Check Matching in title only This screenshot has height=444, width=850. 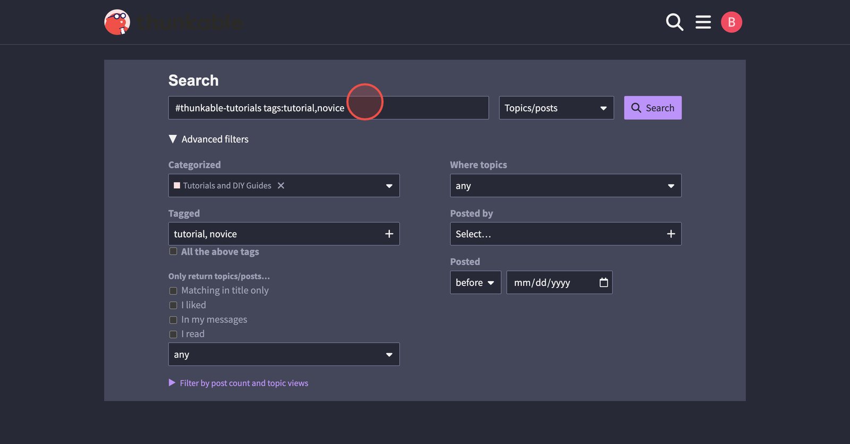click(173, 291)
